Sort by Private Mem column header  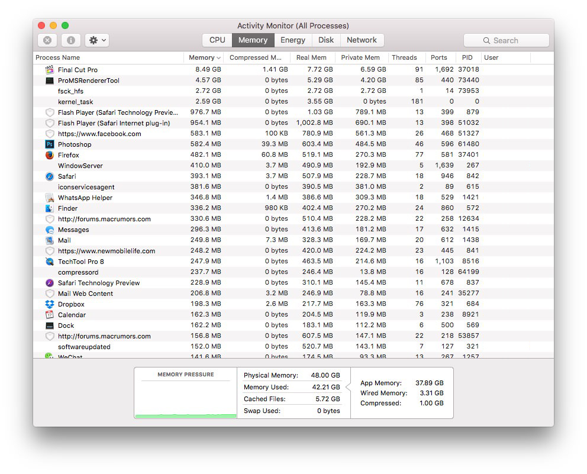[x=362, y=57]
